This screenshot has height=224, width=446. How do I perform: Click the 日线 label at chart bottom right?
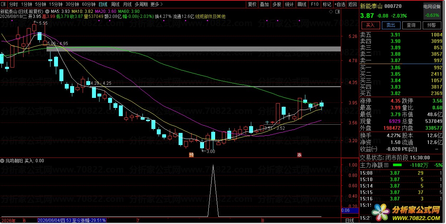pyautogui.click(x=350, y=220)
